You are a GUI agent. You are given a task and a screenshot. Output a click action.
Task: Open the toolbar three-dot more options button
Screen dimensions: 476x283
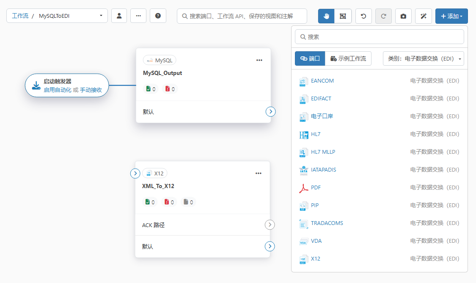click(138, 16)
